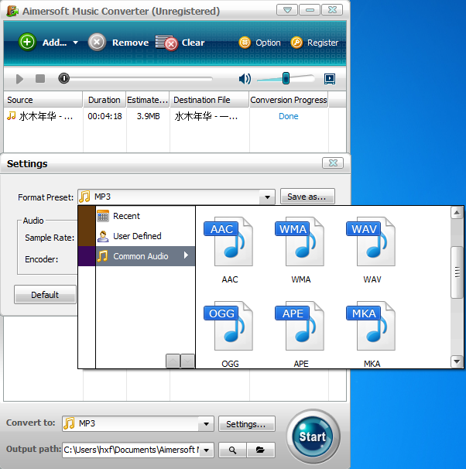
Task: Reset settings with Default button
Action: coord(45,295)
